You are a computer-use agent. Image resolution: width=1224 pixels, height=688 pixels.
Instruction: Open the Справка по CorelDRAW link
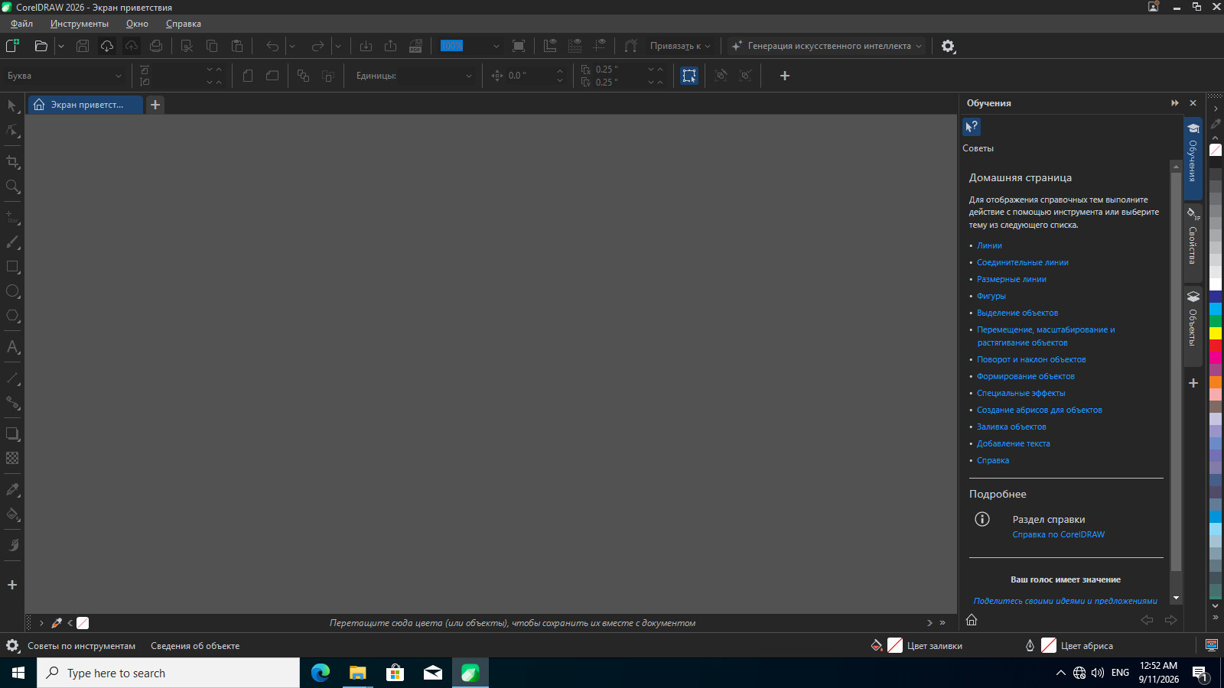click(1058, 534)
